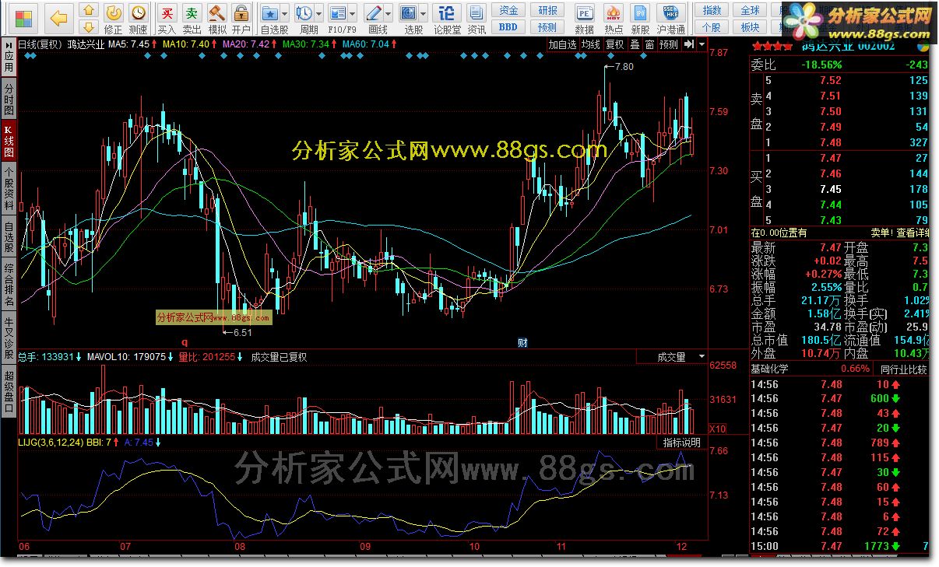Click the skip-to-end arrow icon in chart header
Screen dimensions: 939x567
point(688,44)
